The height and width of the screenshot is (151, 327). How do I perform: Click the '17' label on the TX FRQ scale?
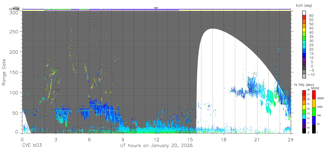pyautogui.click(x=308, y=95)
